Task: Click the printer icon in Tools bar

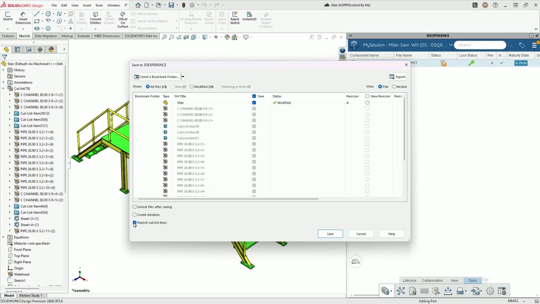Action: (460, 291)
